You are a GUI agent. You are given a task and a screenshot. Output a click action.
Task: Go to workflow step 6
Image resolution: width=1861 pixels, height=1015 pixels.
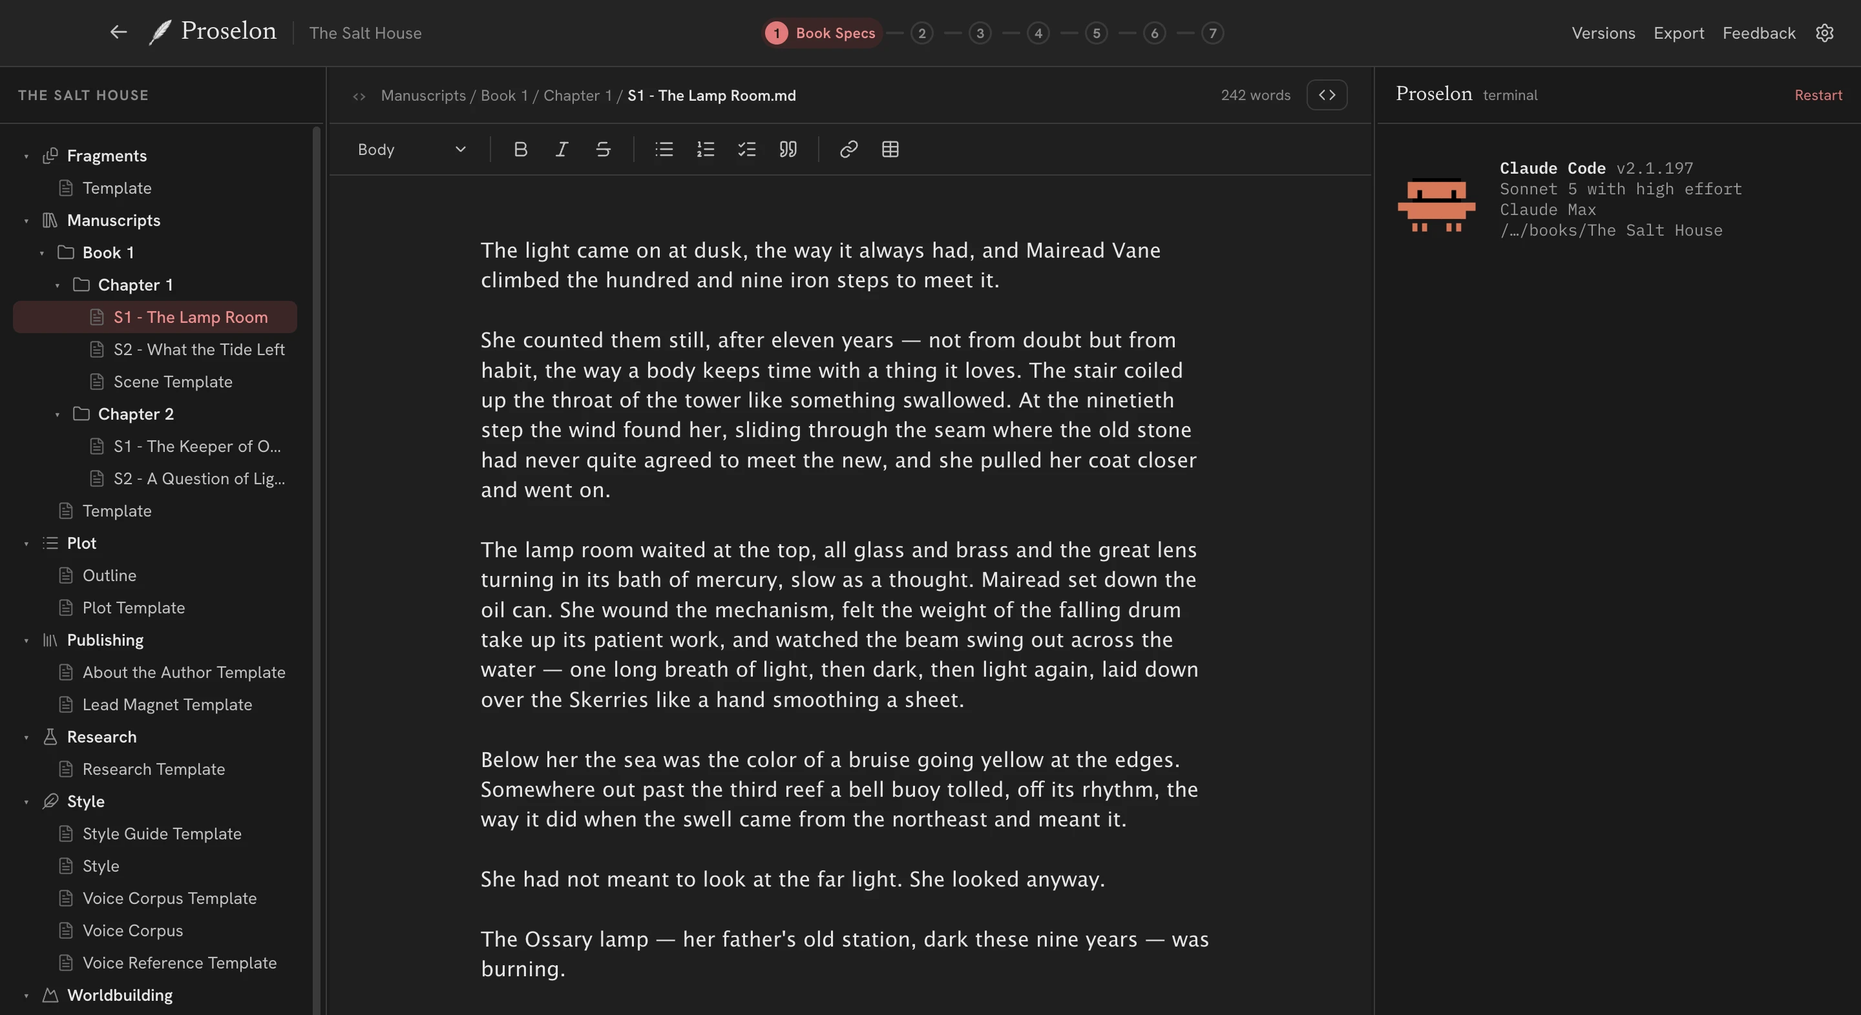pyautogui.click(x=1155, y=33)
